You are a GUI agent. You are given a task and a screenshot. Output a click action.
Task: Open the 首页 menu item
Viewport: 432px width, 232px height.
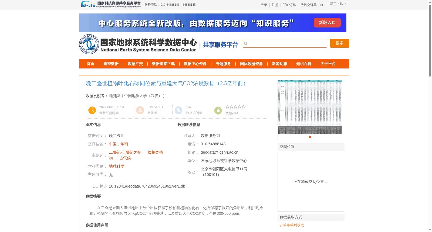90,64
